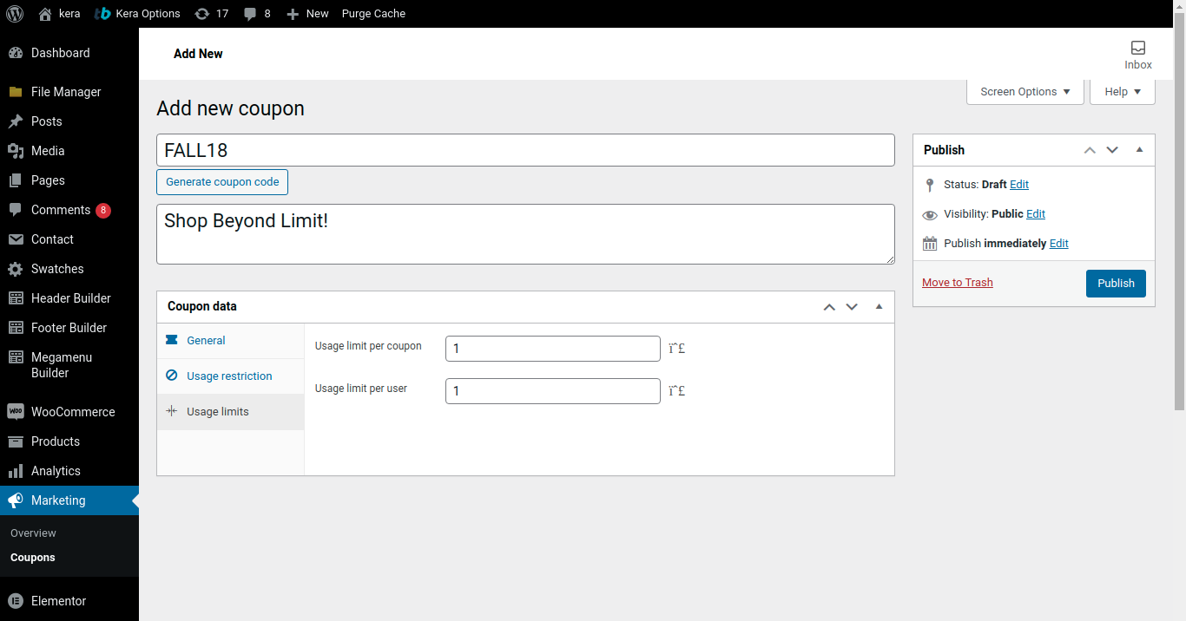This screenshot has width=1186, height=621.
Task: Click the description textarea Shop Beyond Limit!
Action: pyautogui.click(x=525, y=234)
